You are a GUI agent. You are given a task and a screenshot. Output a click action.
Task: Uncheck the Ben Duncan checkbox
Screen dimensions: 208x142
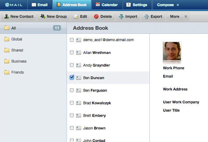tap(72, 78)
